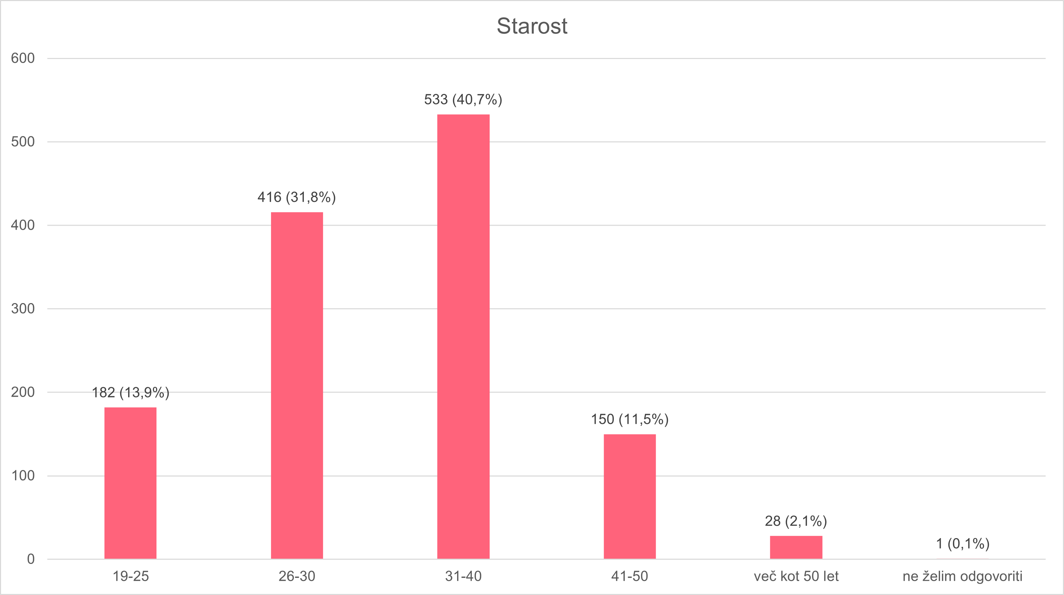Viewport: 1064px width, 595px height.
Task: Click the data label "28 (2,1%)"
Action: tap(795, 521)
